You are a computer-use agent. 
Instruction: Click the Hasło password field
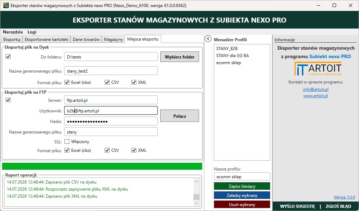click(x=111, y=121)
